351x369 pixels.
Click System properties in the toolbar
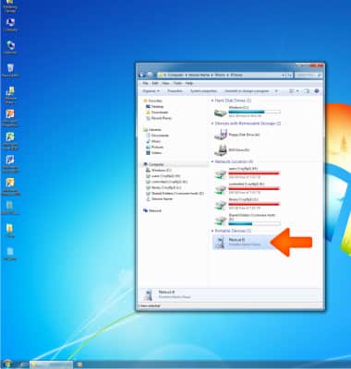203,91
